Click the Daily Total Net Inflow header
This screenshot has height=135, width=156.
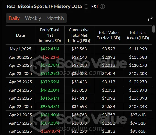click(50, 35)
